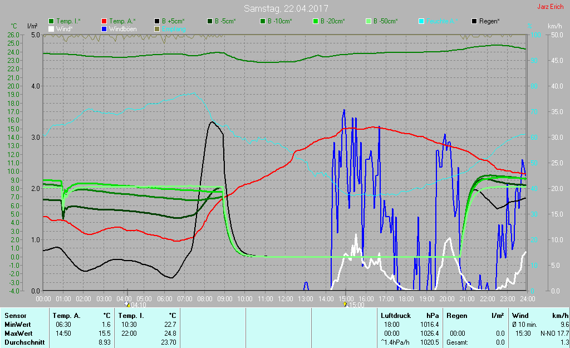Click the blue Windböen legend swatch
570x348 pixels.
tap(104, 29)
